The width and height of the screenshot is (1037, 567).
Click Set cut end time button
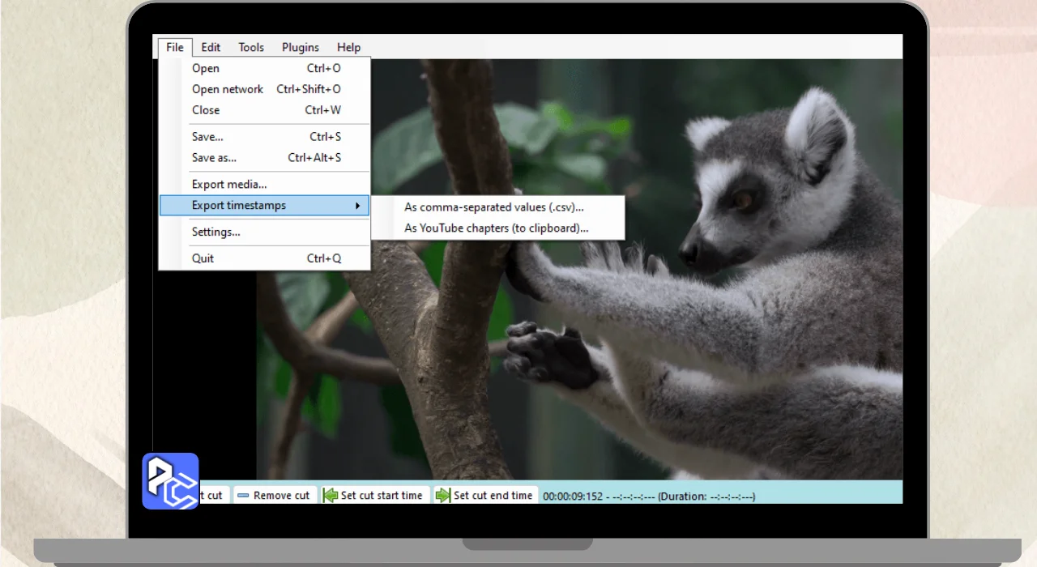(x=484, y=495)
